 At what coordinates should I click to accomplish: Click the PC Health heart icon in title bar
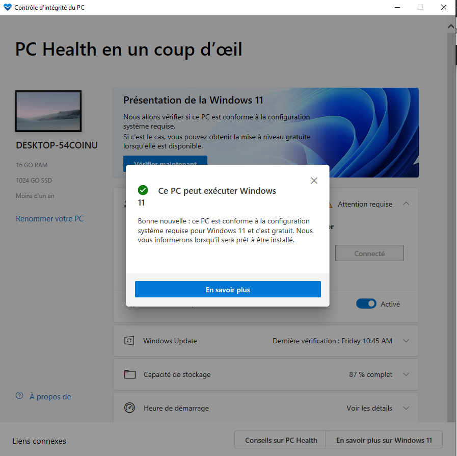(x=7, y=7)
